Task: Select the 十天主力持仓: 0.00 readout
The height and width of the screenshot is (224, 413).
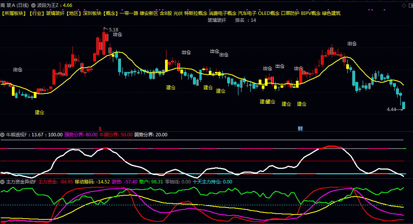Action: (213, 181)
